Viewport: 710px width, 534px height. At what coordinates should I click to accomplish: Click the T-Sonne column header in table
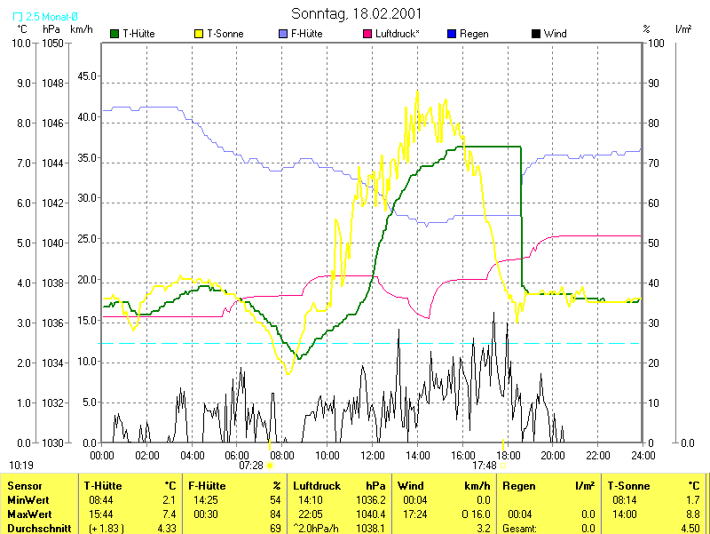(628, 486)
